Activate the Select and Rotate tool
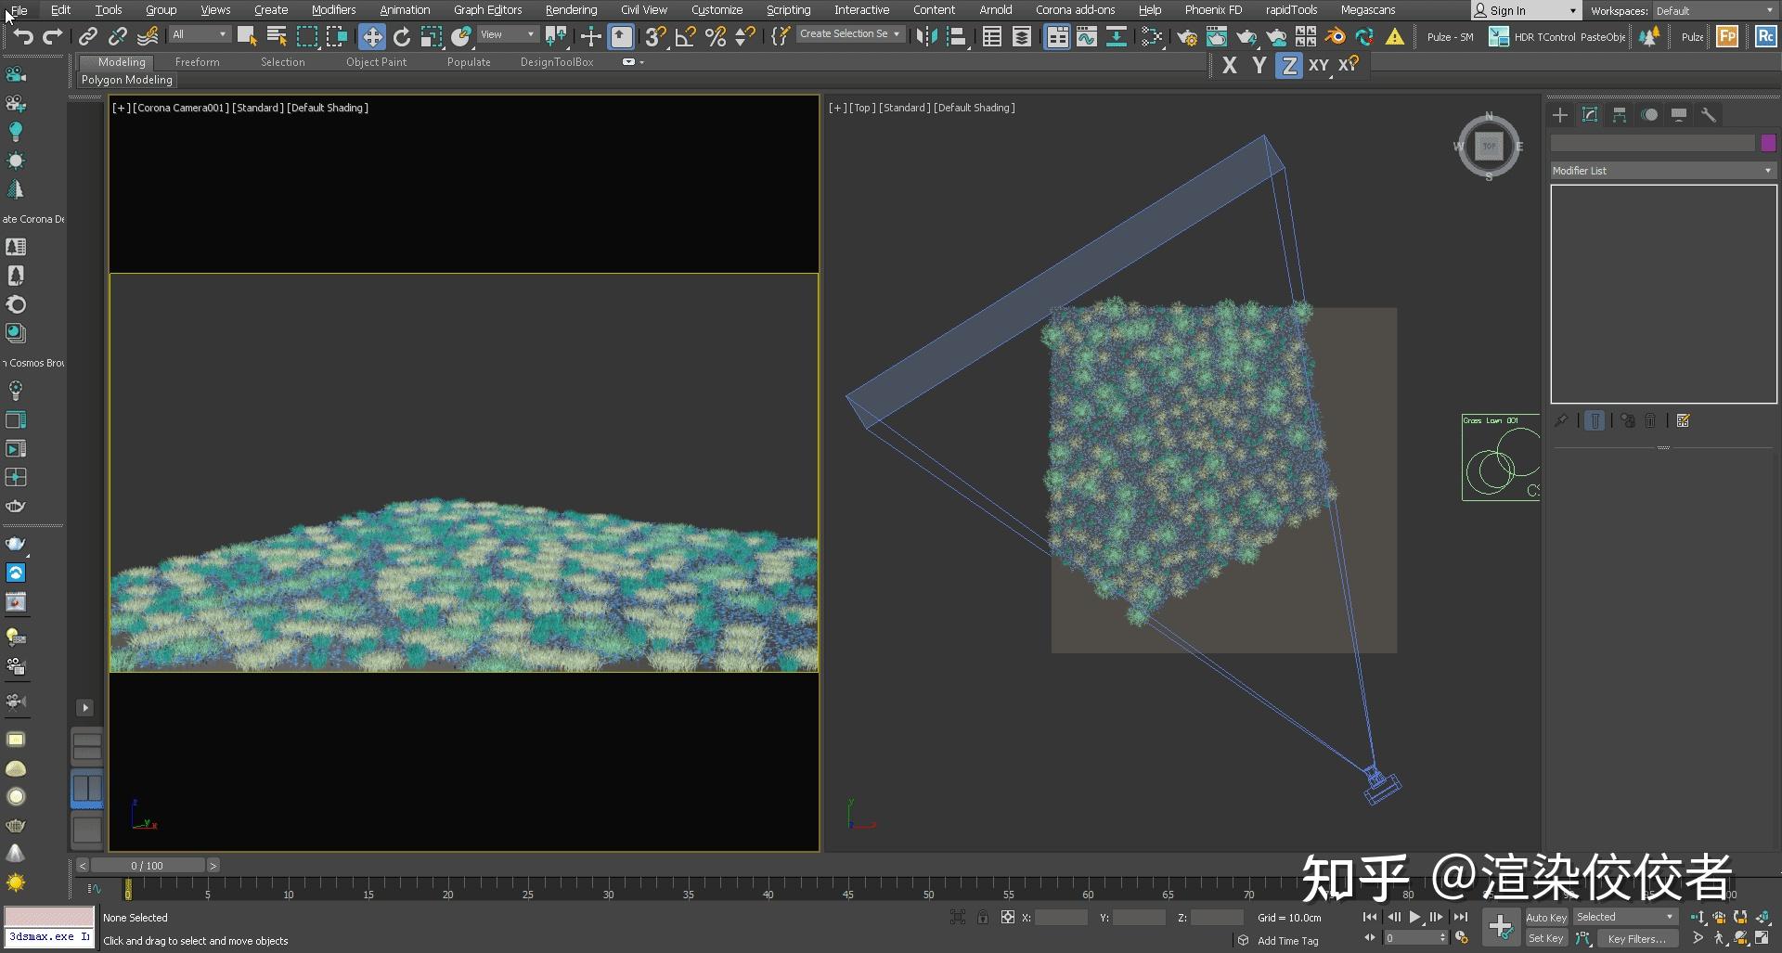 (x=402, y=37)
